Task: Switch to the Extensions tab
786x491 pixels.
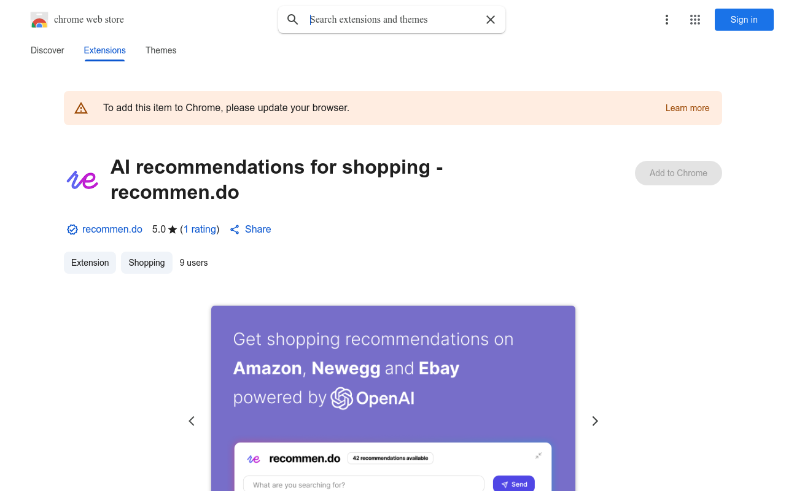Action: [104, 50]
